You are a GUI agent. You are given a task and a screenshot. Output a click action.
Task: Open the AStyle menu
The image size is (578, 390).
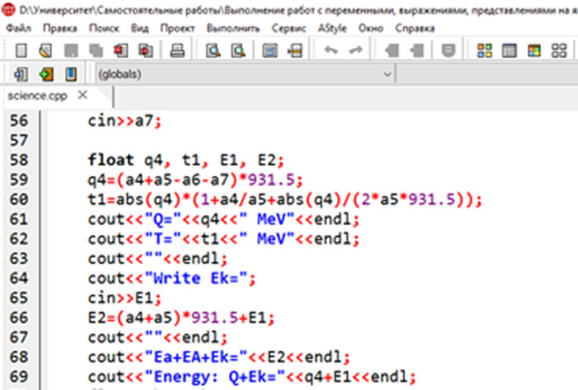click(x=333, y=28)
